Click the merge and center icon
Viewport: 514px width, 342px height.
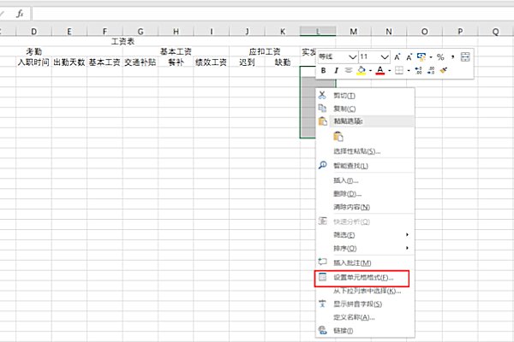[x=465, y=57]
